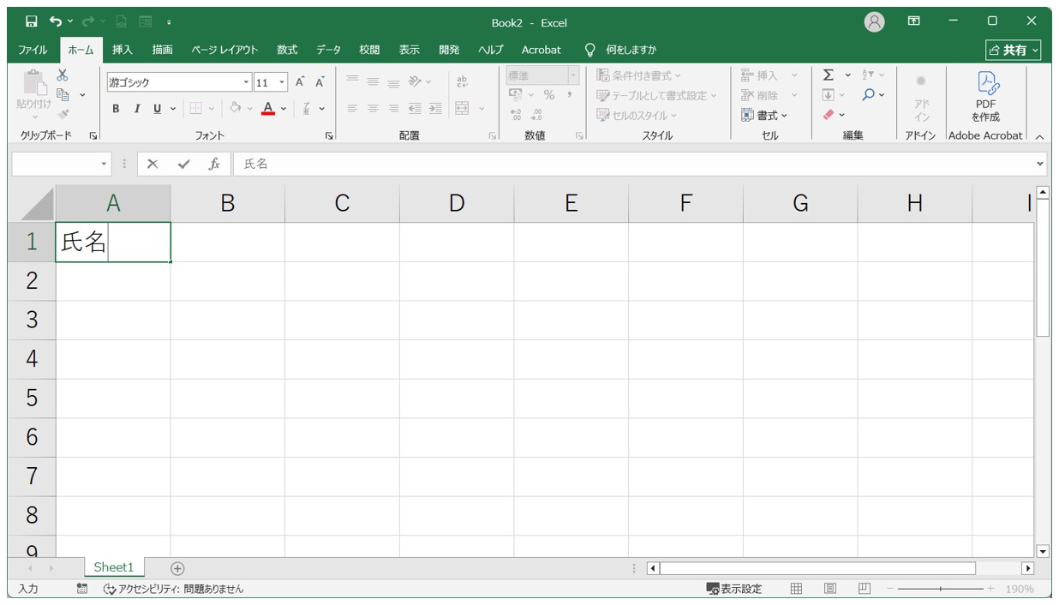Viewport: 1059px width, 605px height.
Task: Zoom out with the minus button
Action: (x=889, y=589)
